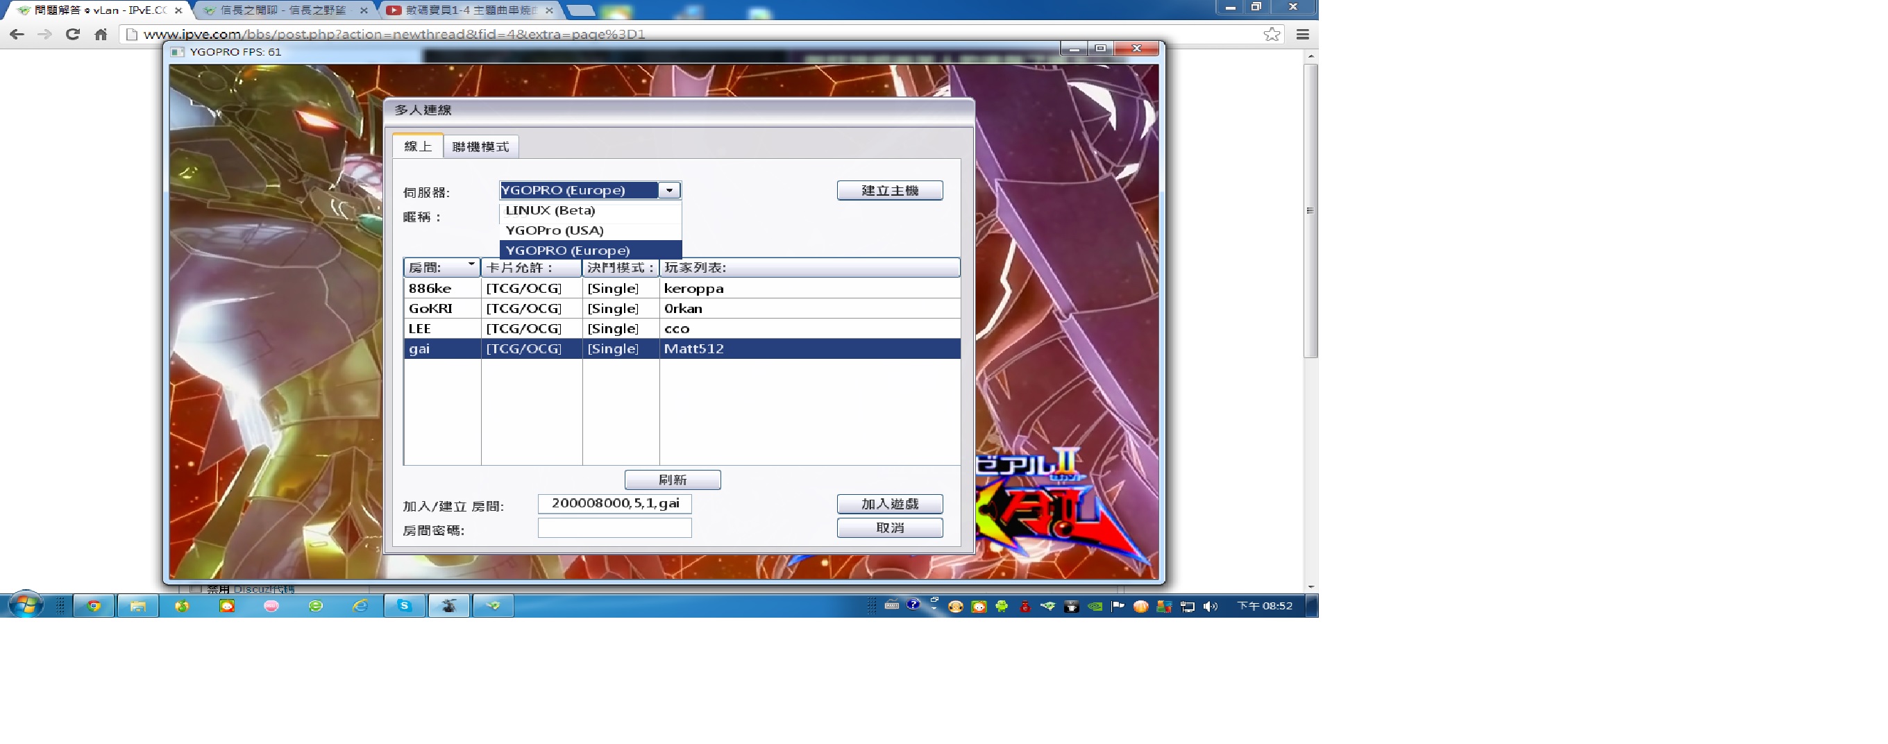
Task: Select the 886ke room row
Action: [x=682, y=288]
